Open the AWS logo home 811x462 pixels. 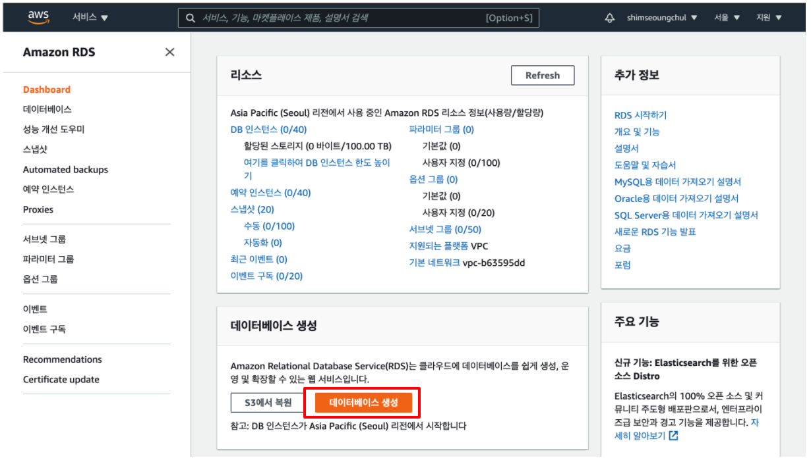tap(39, 18)
